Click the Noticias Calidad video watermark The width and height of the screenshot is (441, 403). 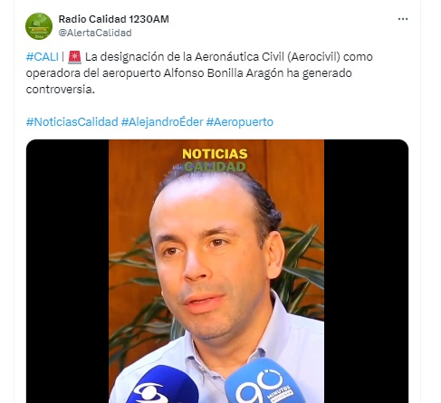pos(215,160)
